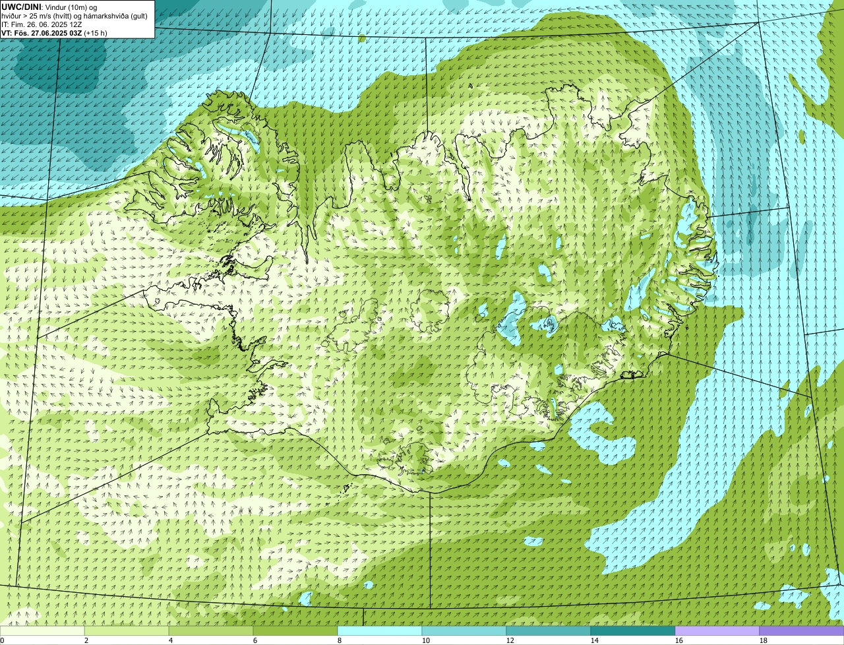Click the pale cyan 8–10 m/s legend swatch
844x645 pixels.
380,630
